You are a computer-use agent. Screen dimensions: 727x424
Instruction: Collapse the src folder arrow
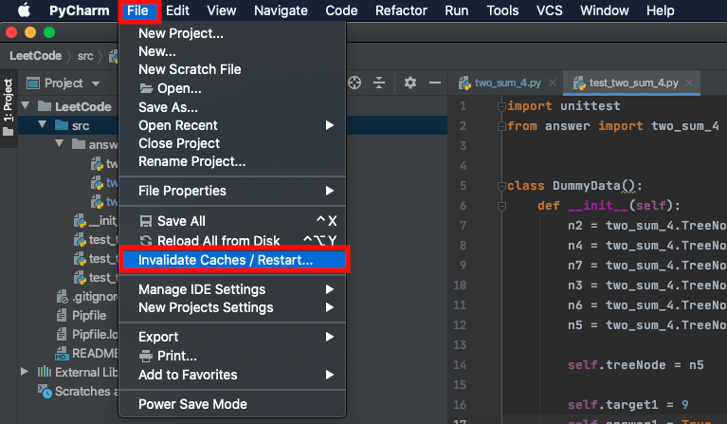click(x=43, y=125)
